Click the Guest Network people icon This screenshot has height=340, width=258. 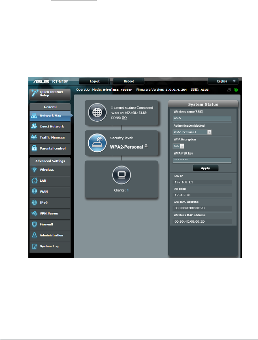pos(34,126)
